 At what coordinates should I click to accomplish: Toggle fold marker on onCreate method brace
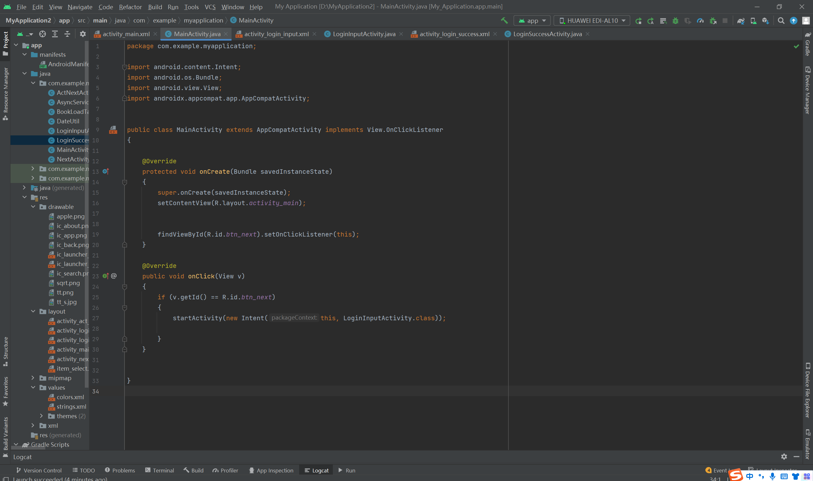[124, 182]
